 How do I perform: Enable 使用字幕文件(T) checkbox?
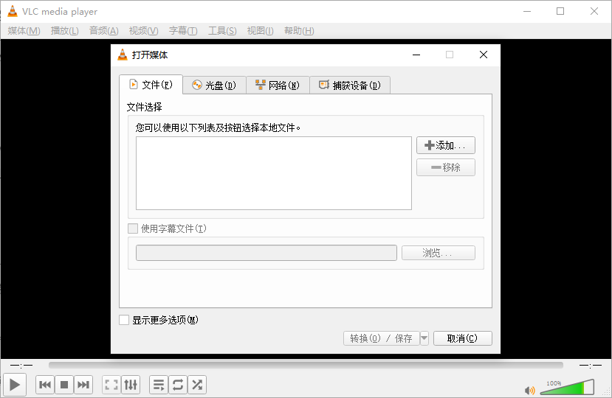(x=133, y=228)
